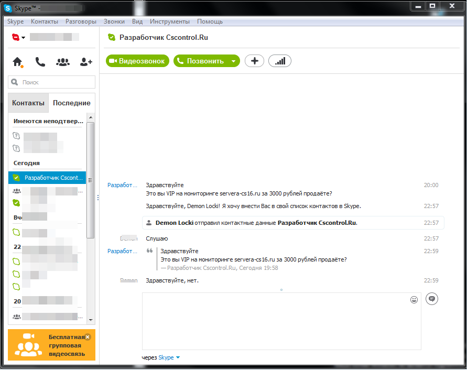Image resolution: width=467 pixels, height=370 pixels.
Task: Click the group conversation icon under Сегодня
Action: [x=17, y=191]
